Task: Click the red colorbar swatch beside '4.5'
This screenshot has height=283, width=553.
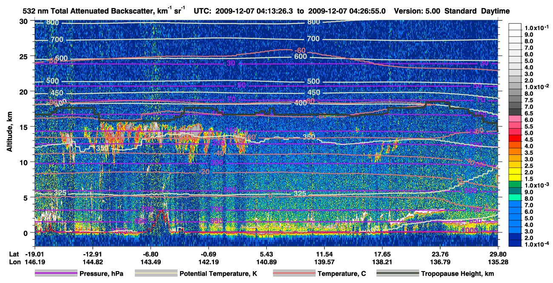Action: pyautogui.click(x=516, y=139)
